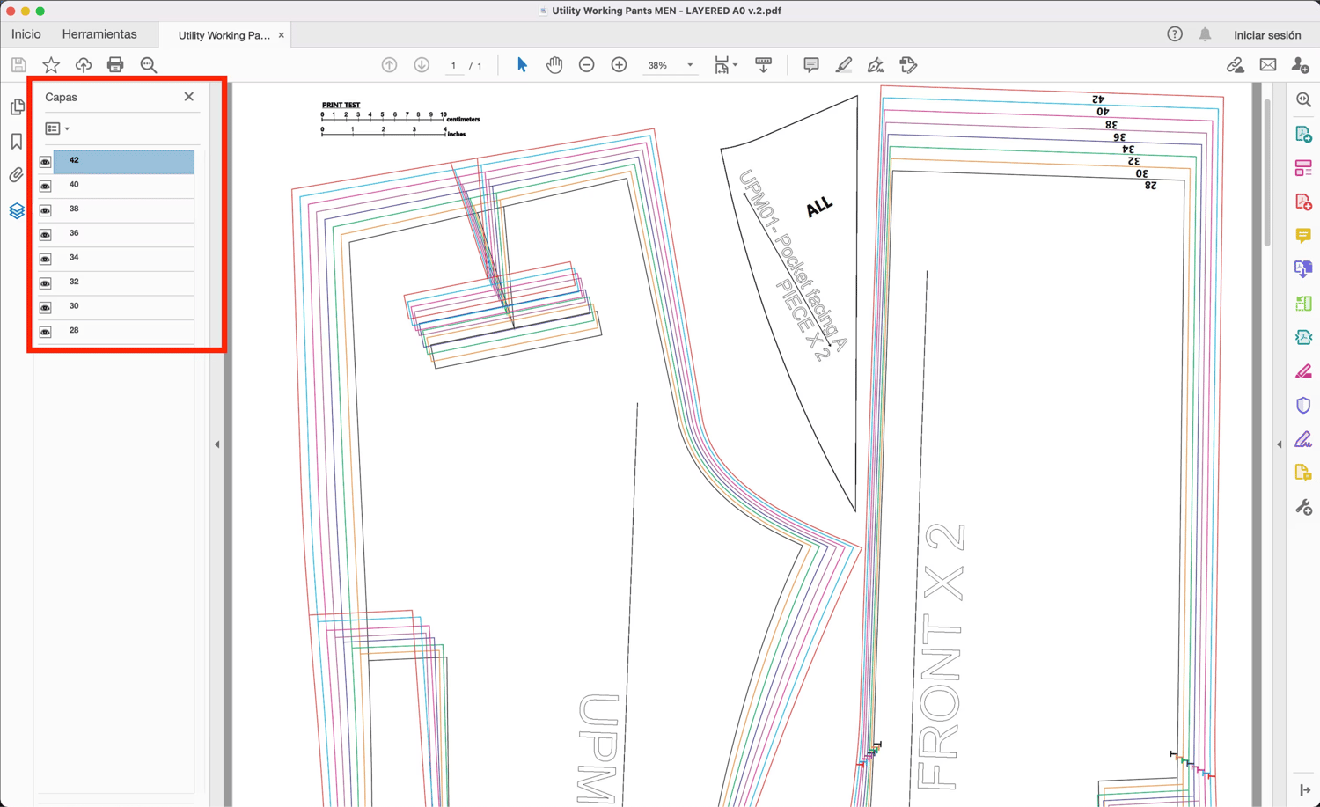
Task: Hide layer 34 with eye icon
Action: 46,259
